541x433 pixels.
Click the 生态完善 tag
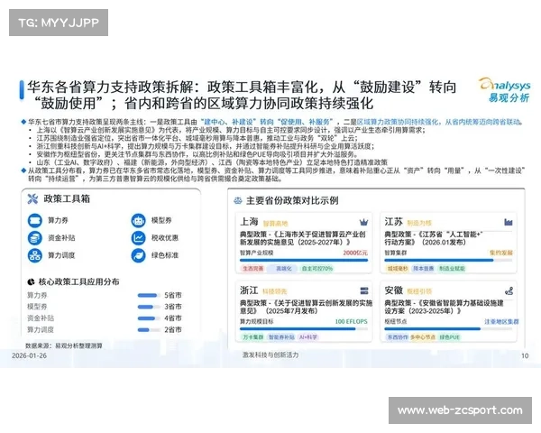(252, 268)
